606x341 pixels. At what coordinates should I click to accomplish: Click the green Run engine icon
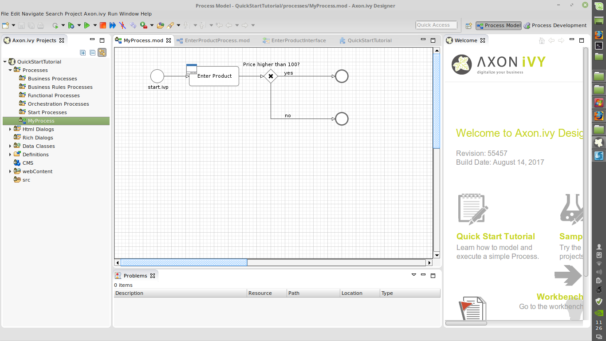[x=87, y=25]
